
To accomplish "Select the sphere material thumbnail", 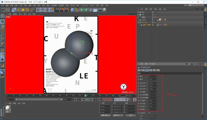I will click(x=8, y=108).
